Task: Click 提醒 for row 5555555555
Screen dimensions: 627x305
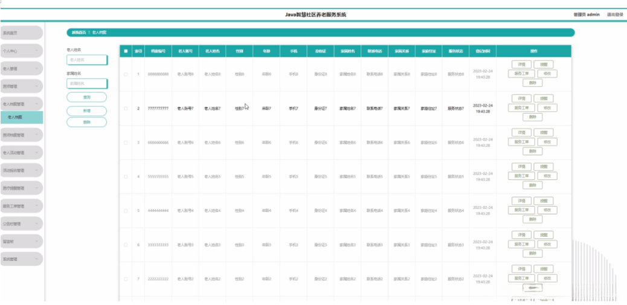Action: (544, 167)
